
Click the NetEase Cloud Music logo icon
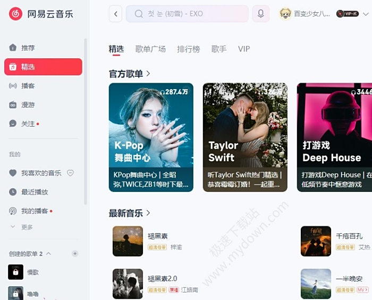click(x=15, y=14)
